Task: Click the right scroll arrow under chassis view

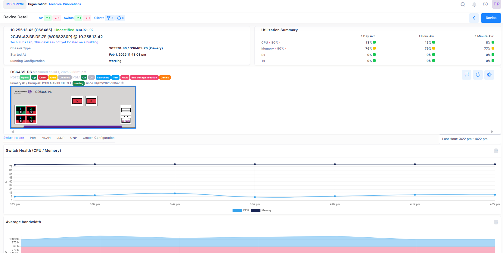Action: pos(492,132)
